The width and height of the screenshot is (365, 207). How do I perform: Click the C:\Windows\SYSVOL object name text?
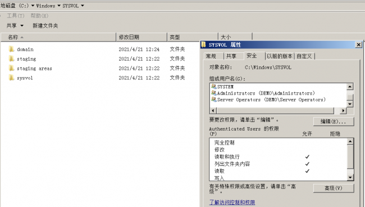(268, 67)
